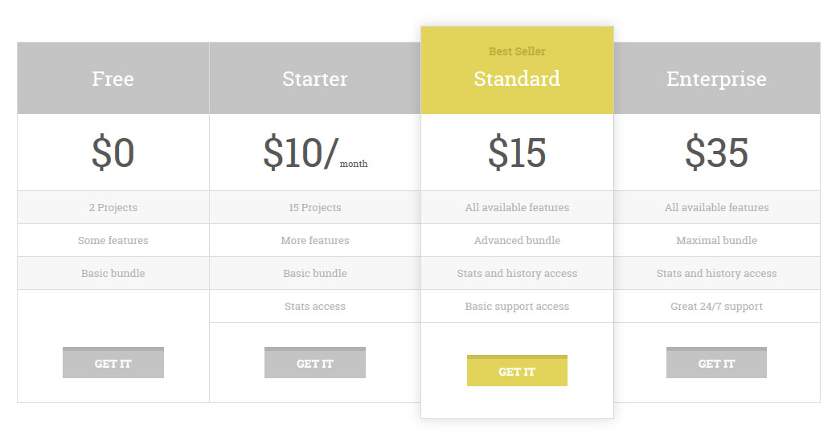Click Great 24/7 support feature
Viewport: 836px width, 448px height.
point(716,307)
